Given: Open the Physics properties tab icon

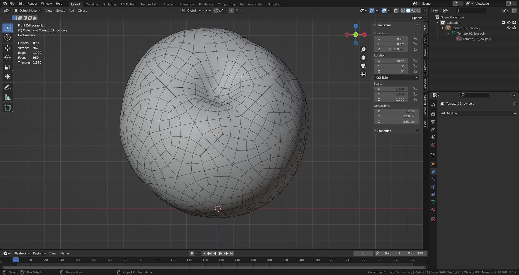Looking at the screenshot, I should pos(433,187).
